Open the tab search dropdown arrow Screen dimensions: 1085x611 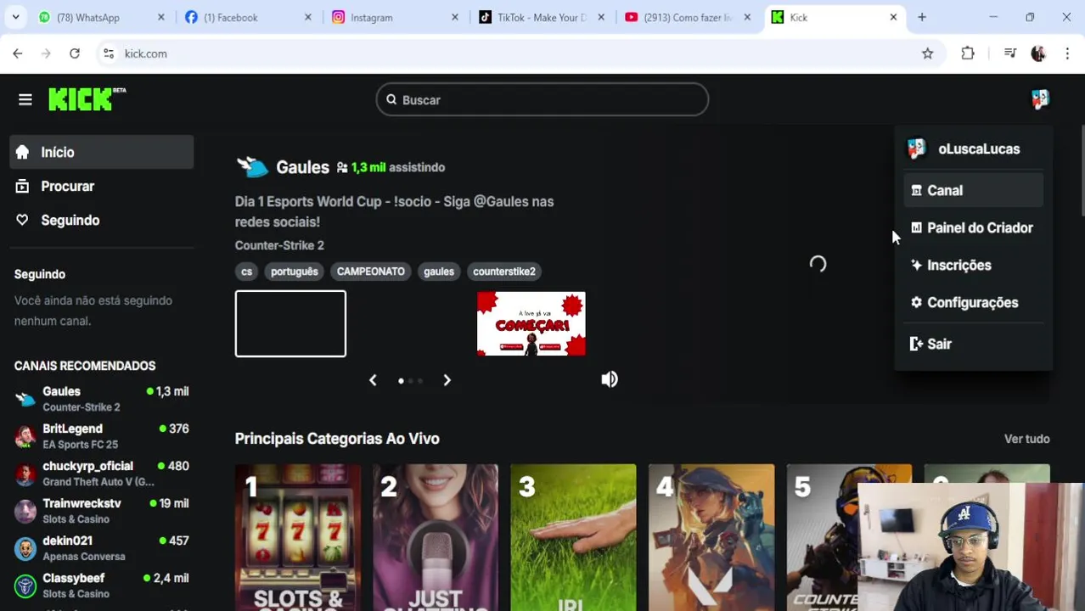[x=15, y=17]
